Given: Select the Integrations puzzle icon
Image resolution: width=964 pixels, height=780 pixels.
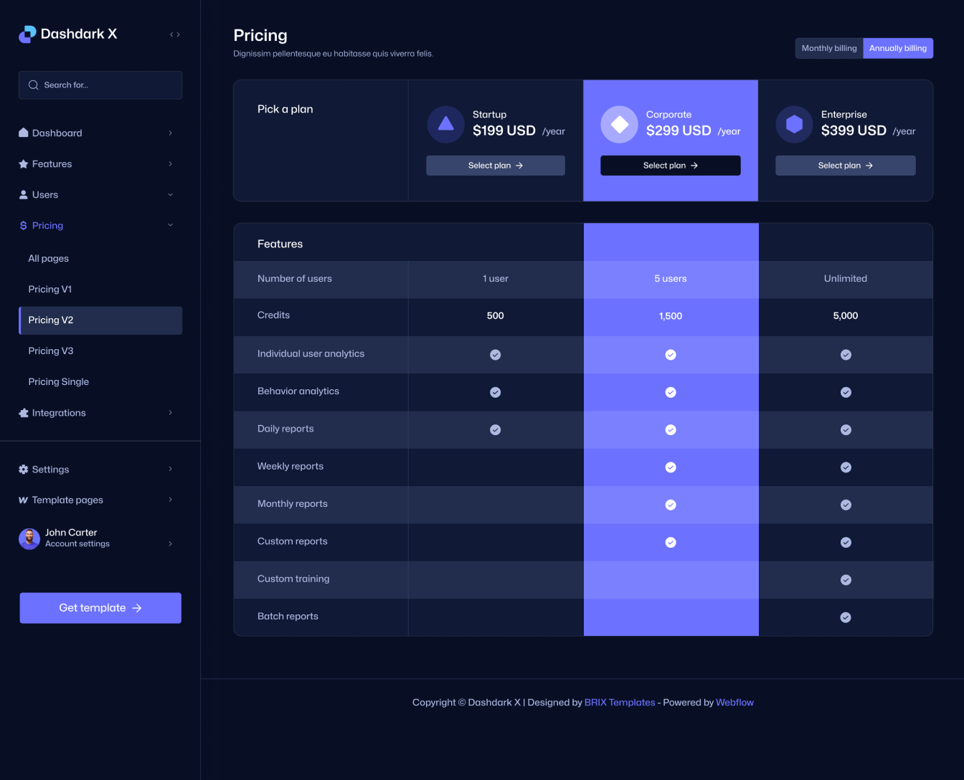Looking at the screenshot, I should click(x=24, y=412).
